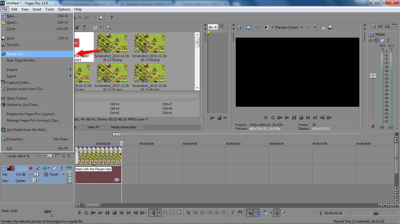Click Record in the timeline transport bar

pos(79,213)
